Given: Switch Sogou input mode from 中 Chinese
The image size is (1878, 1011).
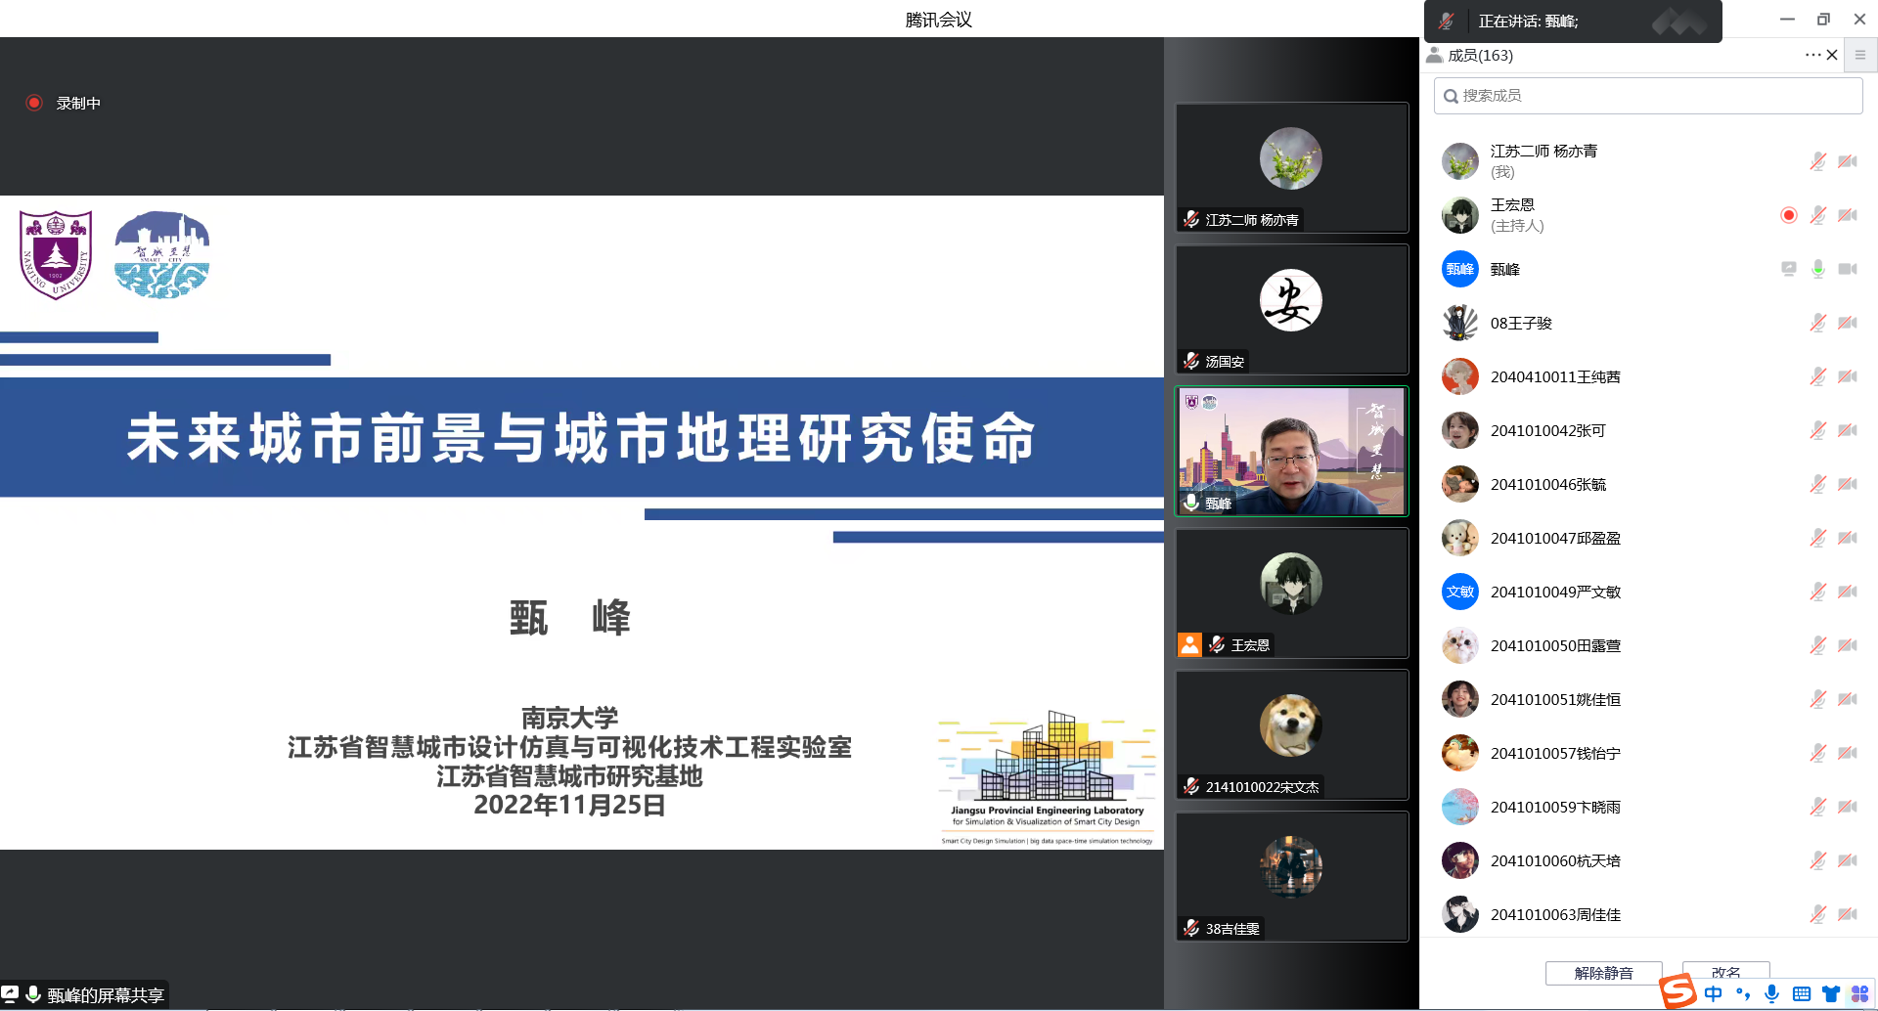Looking at the screenshot, I should (x=1713, y=994).
